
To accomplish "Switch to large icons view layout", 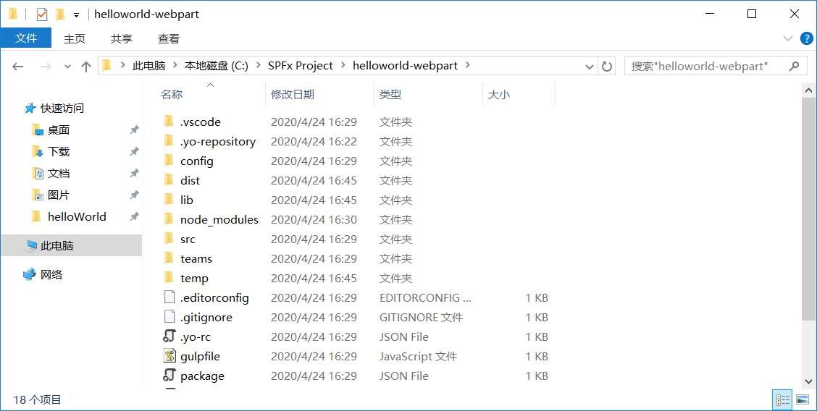I will [x=803, y=399].
